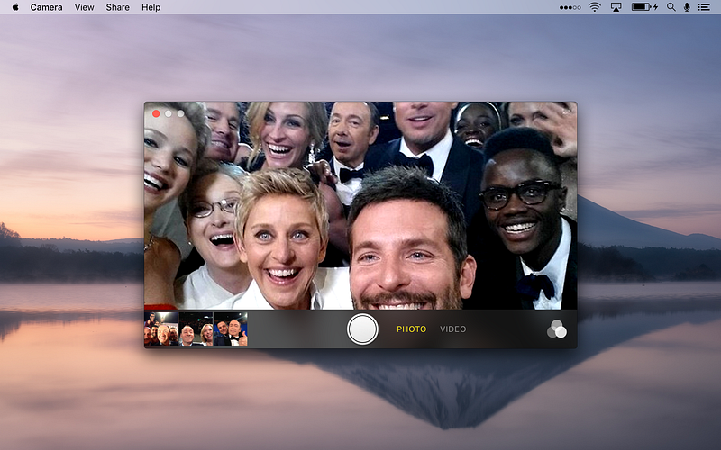Switch to PHOTO mode
Screen dimensions: 721x450
[412, 329]
